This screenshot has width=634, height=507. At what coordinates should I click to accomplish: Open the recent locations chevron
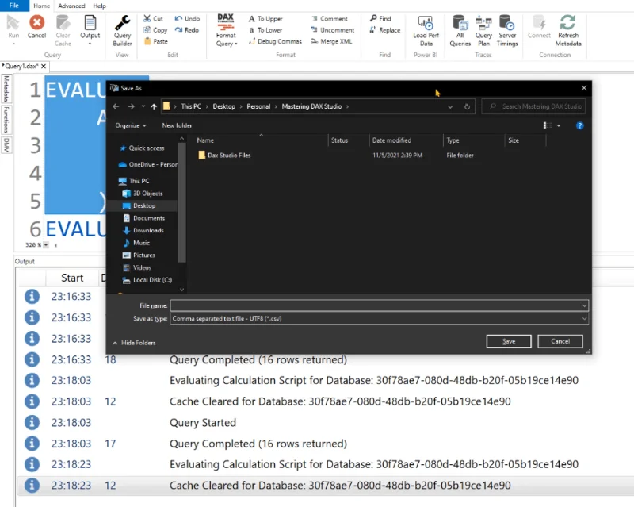click(143, 106)
